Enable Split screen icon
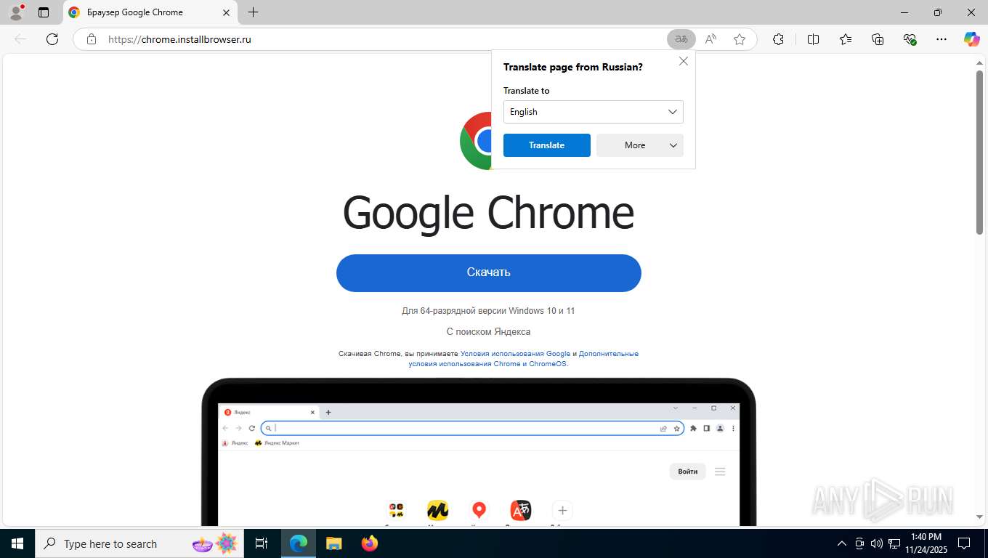Screen dimensions: 988x558 (814, 39)
